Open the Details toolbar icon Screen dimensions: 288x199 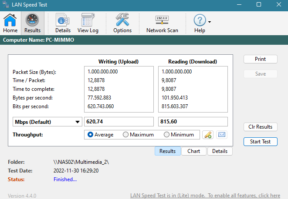pos(63,23)
